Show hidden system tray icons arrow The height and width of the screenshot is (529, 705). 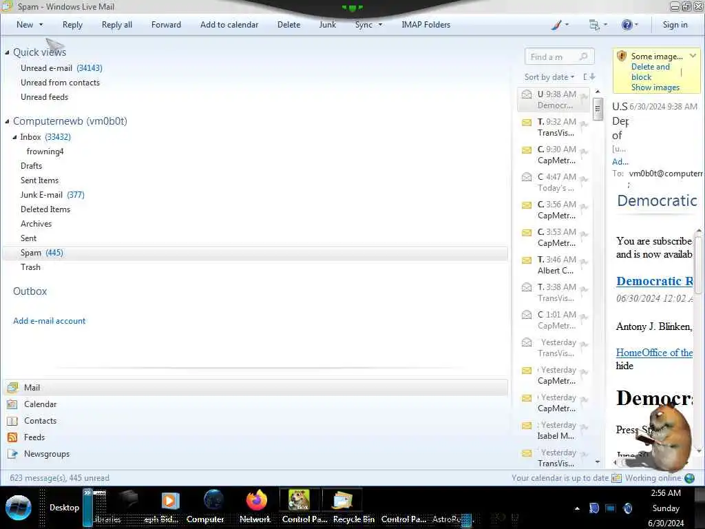pos(577,509)
